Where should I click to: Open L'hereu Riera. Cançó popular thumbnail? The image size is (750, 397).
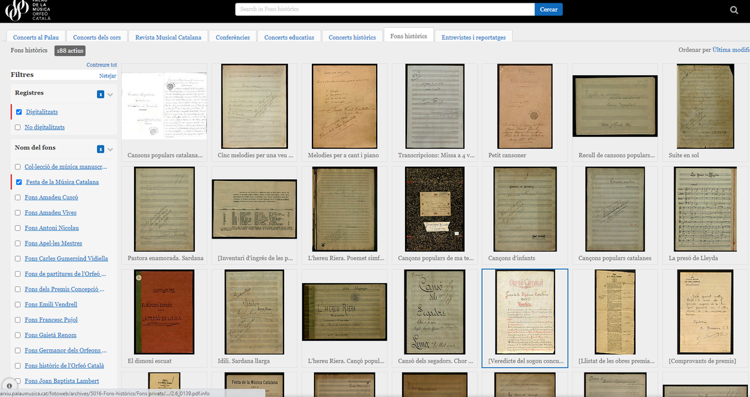(344, 312)
